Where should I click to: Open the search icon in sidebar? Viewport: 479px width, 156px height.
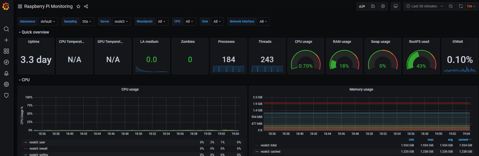(6, 29)
